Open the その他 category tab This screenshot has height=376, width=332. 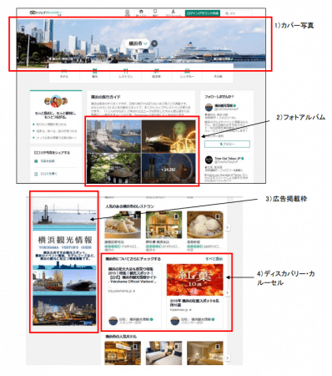click(x=218, y=74)
